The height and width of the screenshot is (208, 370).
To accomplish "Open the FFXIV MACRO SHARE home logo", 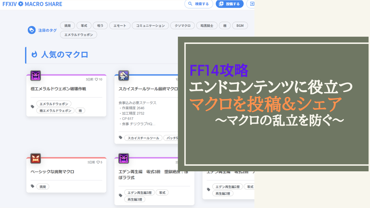I will (32, 4).
